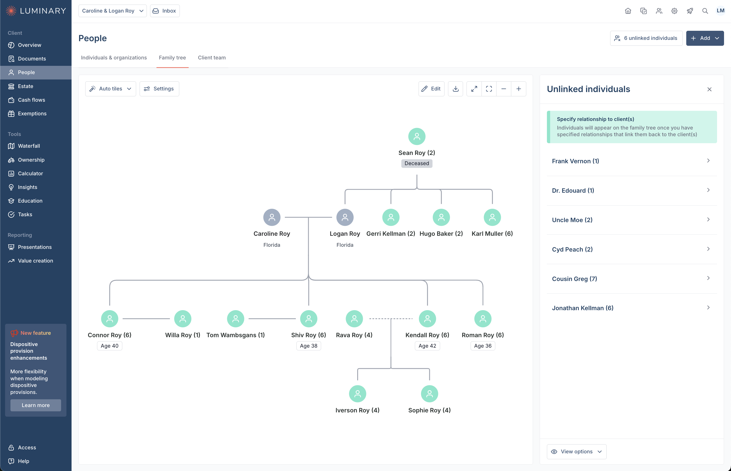Select Connor Roy node avatar

click(x=110, y=319)
